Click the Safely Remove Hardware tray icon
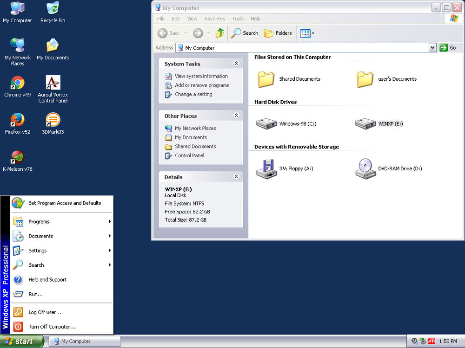The height and width of the screenshot is (348, 465). (423, 341)
